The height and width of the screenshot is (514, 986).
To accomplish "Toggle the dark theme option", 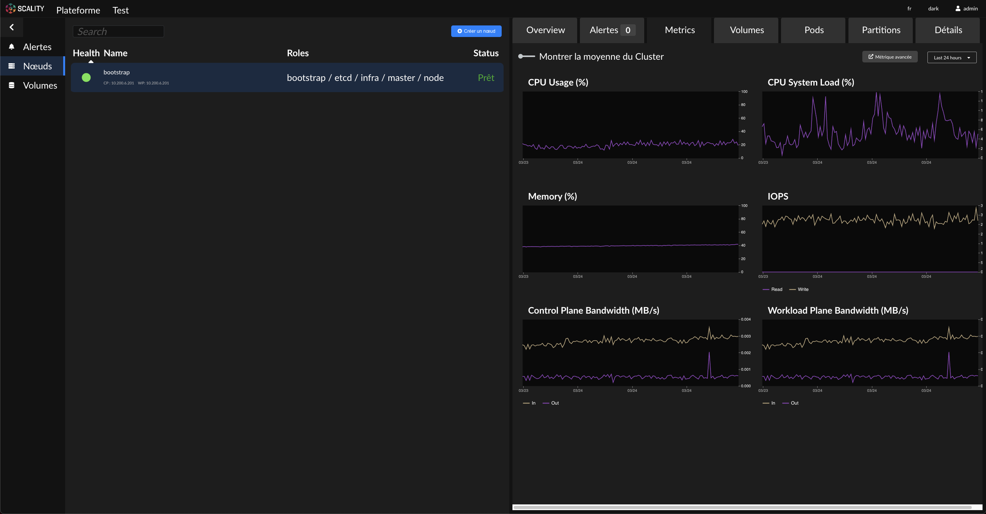I will tap(933, 8).
